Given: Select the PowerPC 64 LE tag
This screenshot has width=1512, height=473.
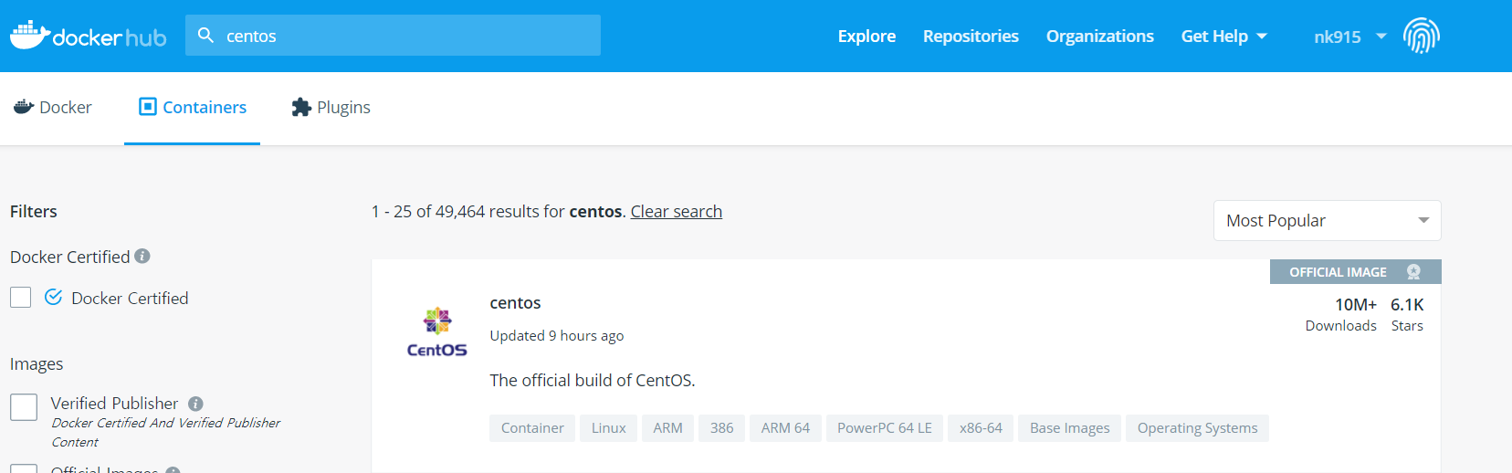Looking at the screenshot, I should (x=885, y=428).
